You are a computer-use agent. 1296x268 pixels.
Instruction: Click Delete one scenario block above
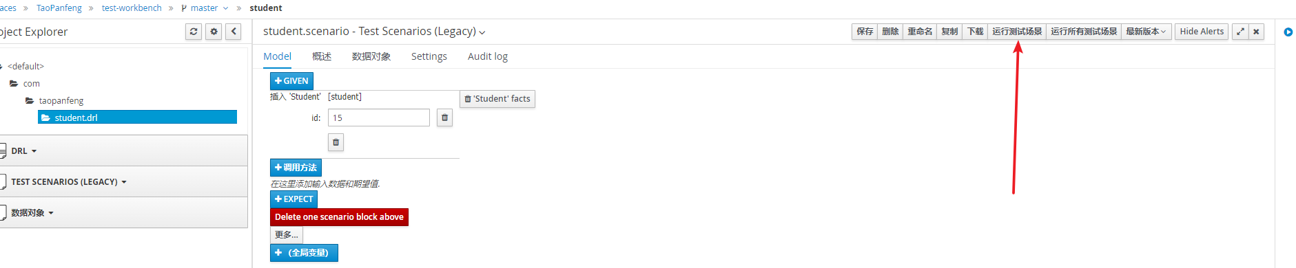click(339, 217)
